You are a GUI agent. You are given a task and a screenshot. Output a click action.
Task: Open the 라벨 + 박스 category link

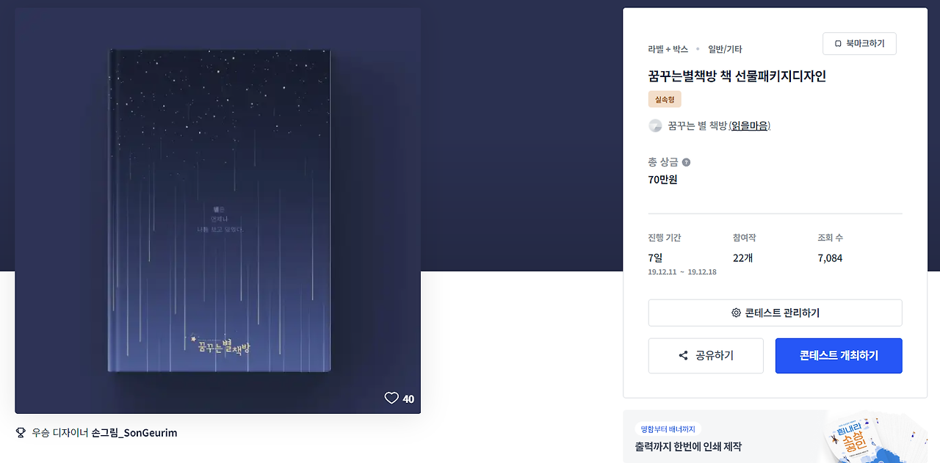tap(668, 49)
